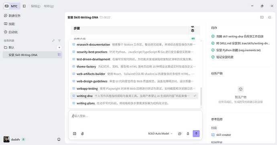Choose the web-artifacts-builder skill
This screenshot has width=277, height=145.
point(134,74)
